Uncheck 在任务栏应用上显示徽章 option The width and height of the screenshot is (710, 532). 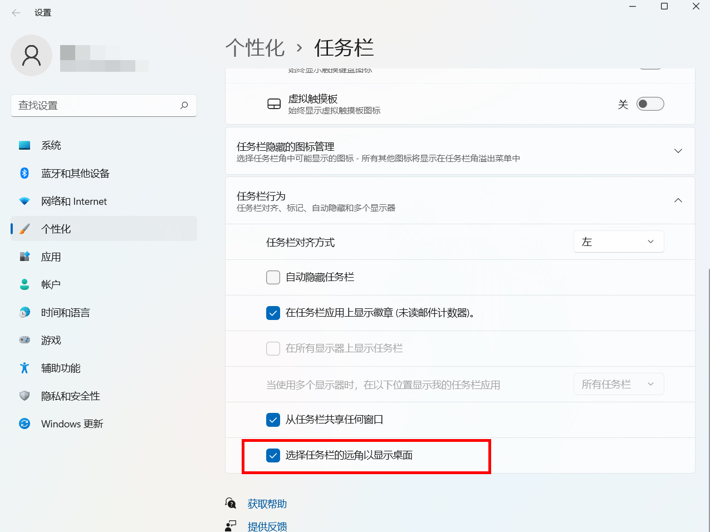(x=273, y=313)
